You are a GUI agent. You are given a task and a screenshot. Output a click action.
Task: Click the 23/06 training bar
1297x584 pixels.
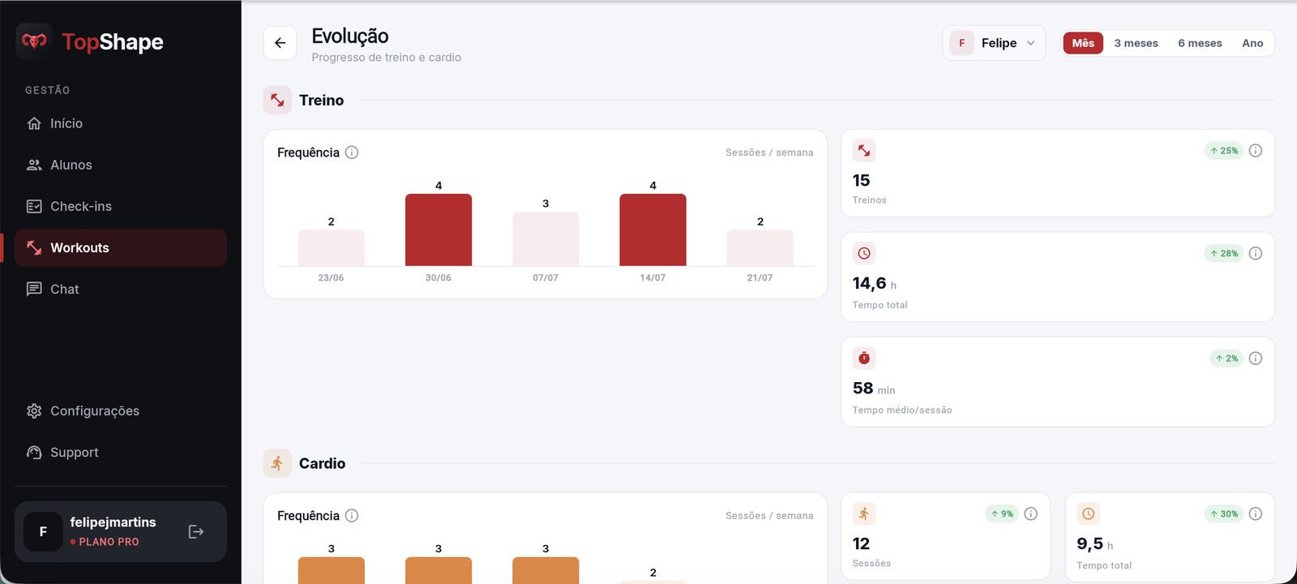click(332, 247)
